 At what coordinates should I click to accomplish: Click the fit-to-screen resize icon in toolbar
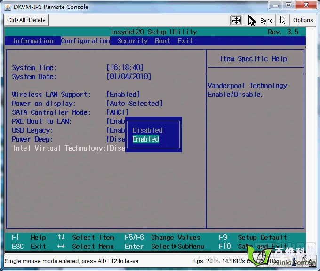pyautogui.click(x=236, y=20)
